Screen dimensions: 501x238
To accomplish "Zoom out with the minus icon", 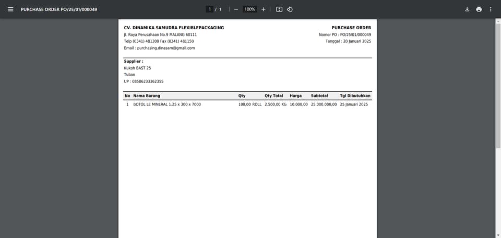I will click(236, 9).
